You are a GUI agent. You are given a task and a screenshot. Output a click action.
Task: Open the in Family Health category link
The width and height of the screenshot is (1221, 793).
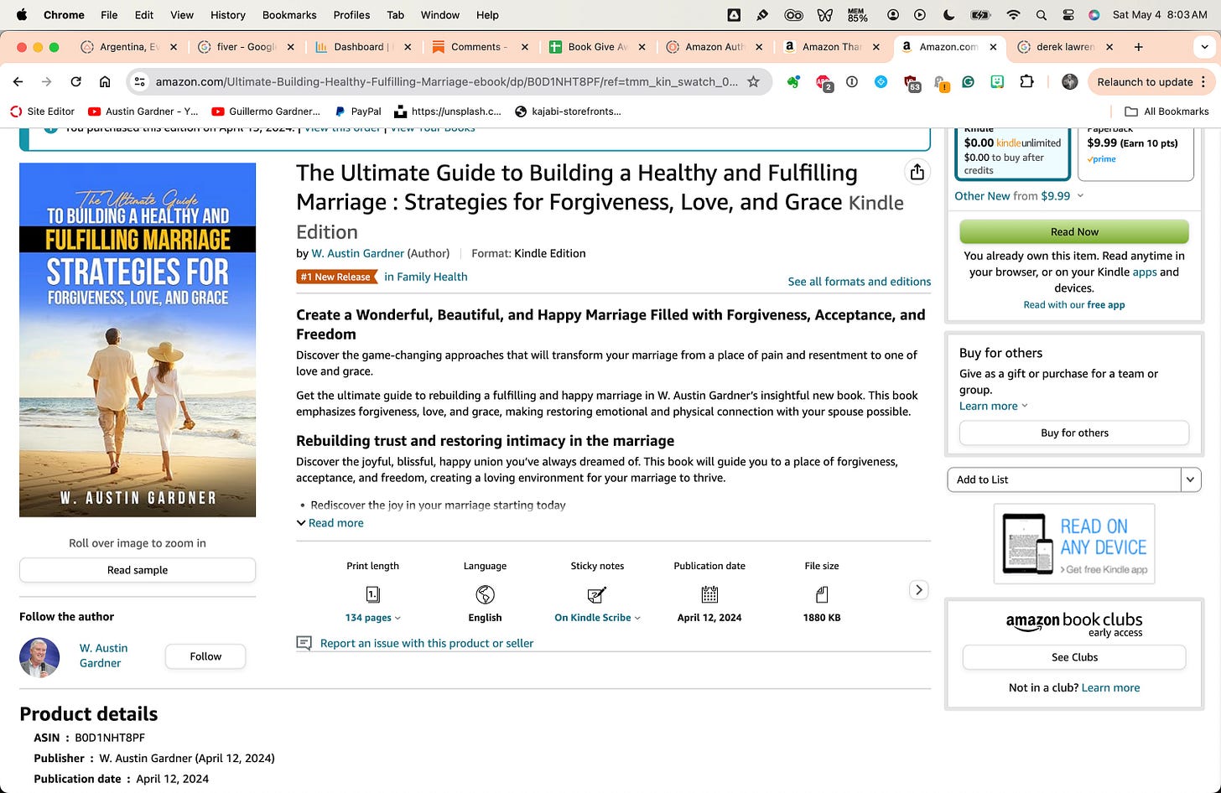[426, 277]
